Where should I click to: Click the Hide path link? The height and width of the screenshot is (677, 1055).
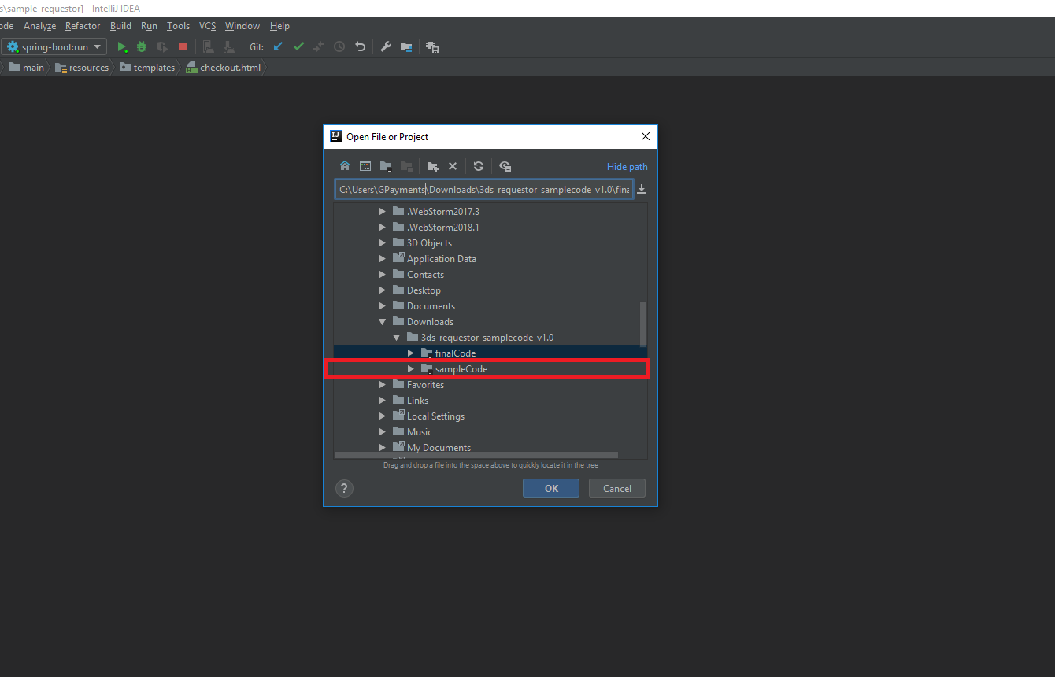627,167
